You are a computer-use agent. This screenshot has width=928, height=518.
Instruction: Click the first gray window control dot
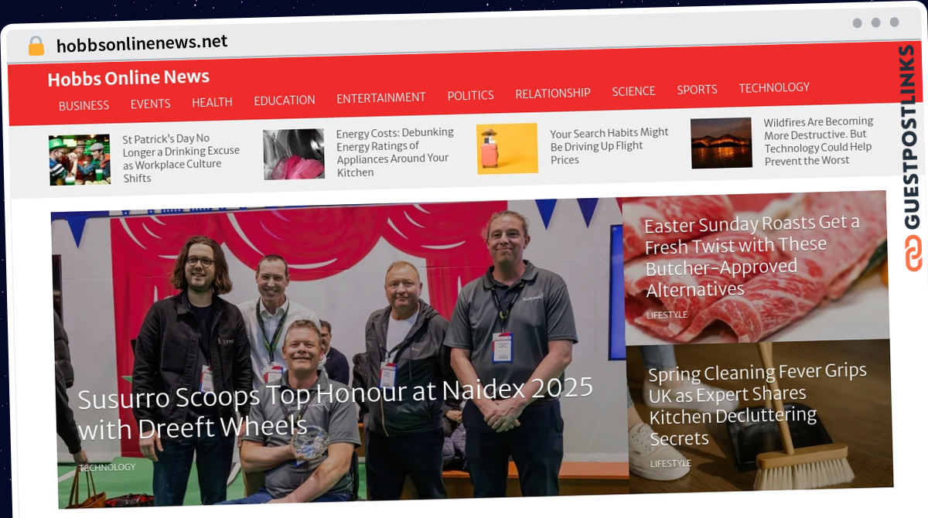[x=858, y=23]
